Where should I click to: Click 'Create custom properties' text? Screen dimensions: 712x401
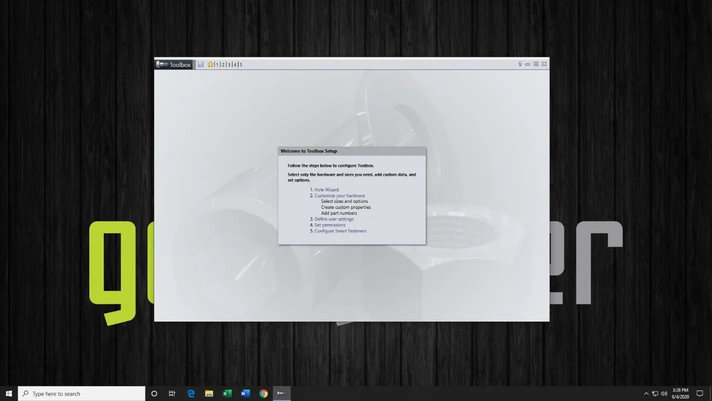point(346,207)
